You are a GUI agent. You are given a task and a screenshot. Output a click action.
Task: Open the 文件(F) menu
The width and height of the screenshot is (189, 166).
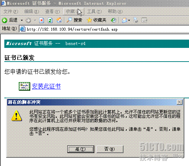11,12
